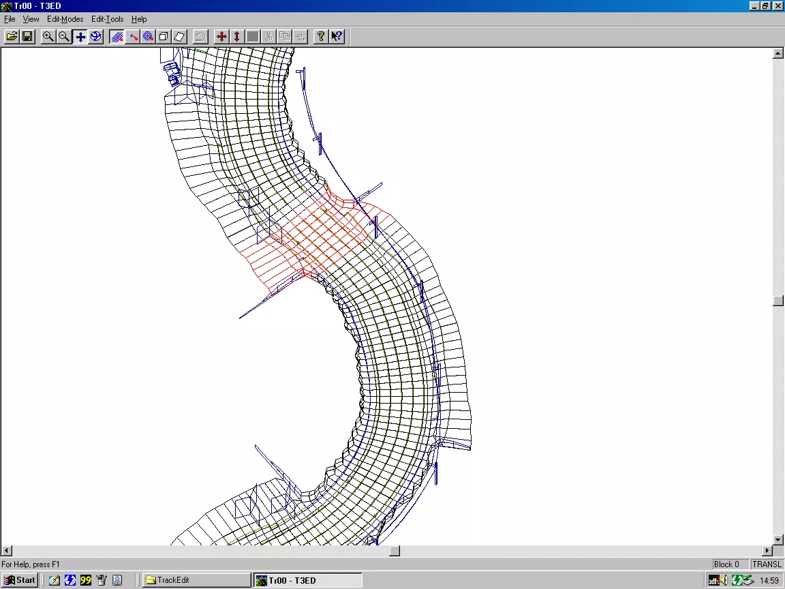Select the zoom out magnifier tool
The height and width of the screenshot is (589, 785).
64,37
